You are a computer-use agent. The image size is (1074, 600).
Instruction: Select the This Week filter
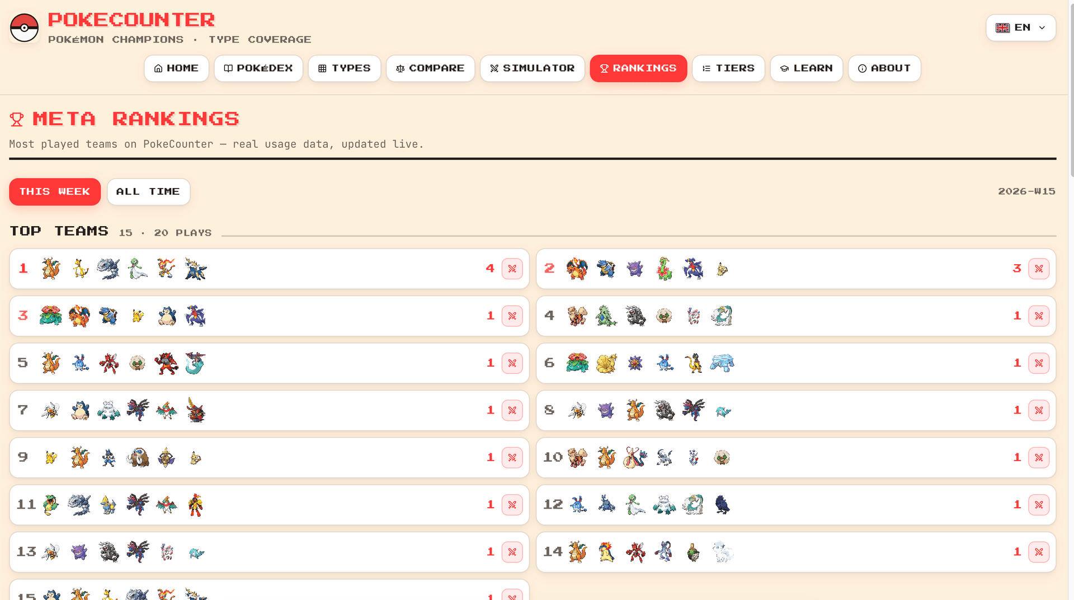(55, 192)
